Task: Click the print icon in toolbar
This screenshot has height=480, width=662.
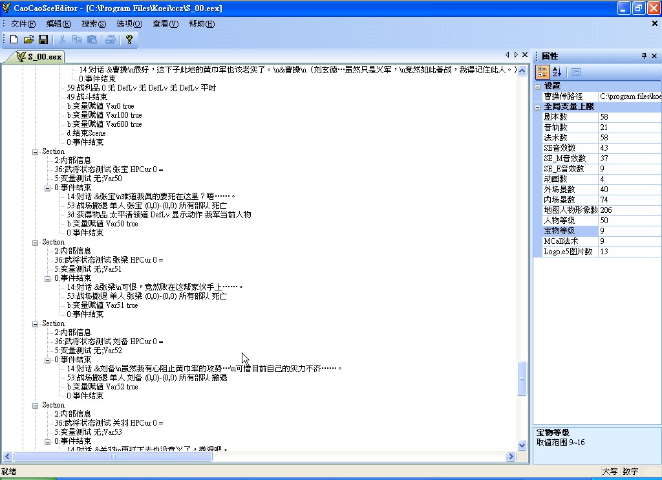Action: point(110,39)
